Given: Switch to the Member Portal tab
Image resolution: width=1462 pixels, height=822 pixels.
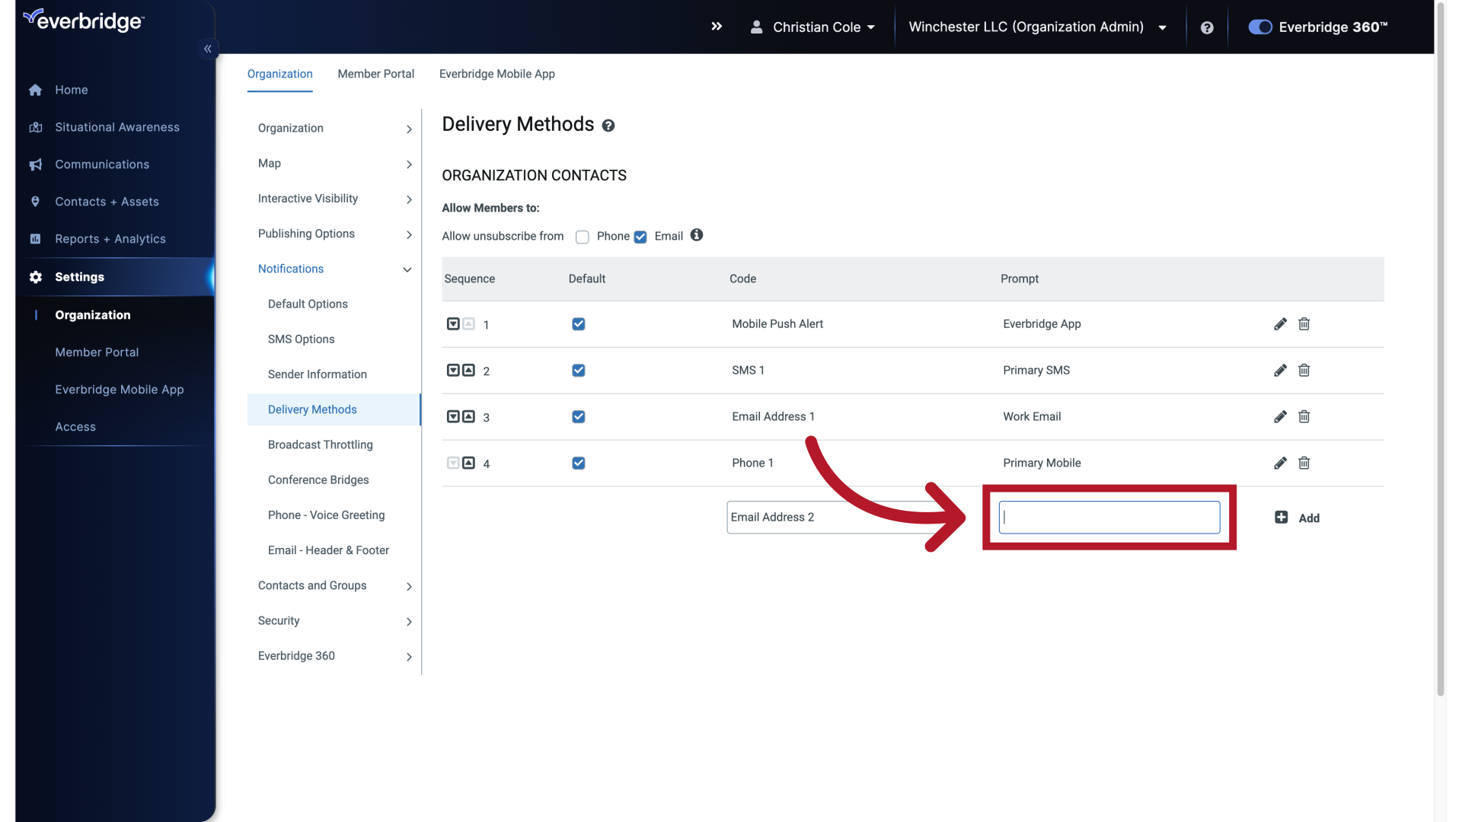Looking at the screenshot, I should (x=375, y=74).
